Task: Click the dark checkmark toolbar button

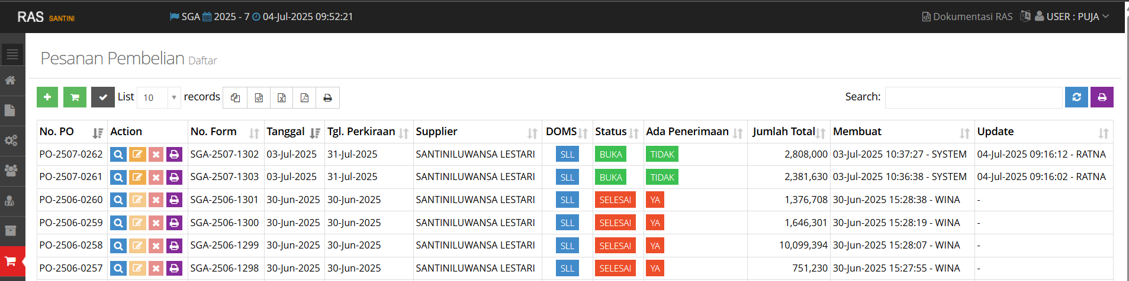Action: point(102,97)
